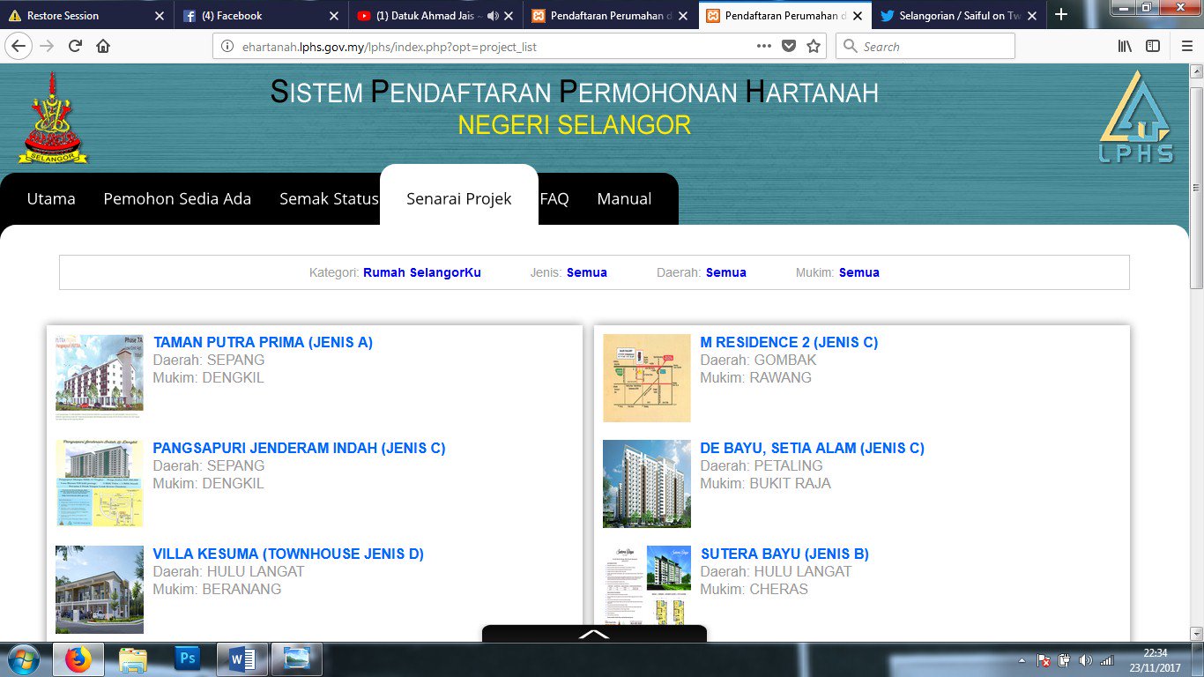This screenshot has width=1204, height=677.
Task: Change the Mukim filter value Semua
Action: [859, 272]
